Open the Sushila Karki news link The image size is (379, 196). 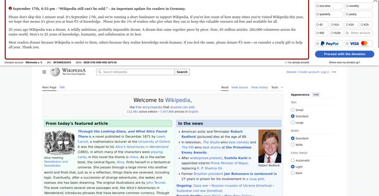click(235, 158)
